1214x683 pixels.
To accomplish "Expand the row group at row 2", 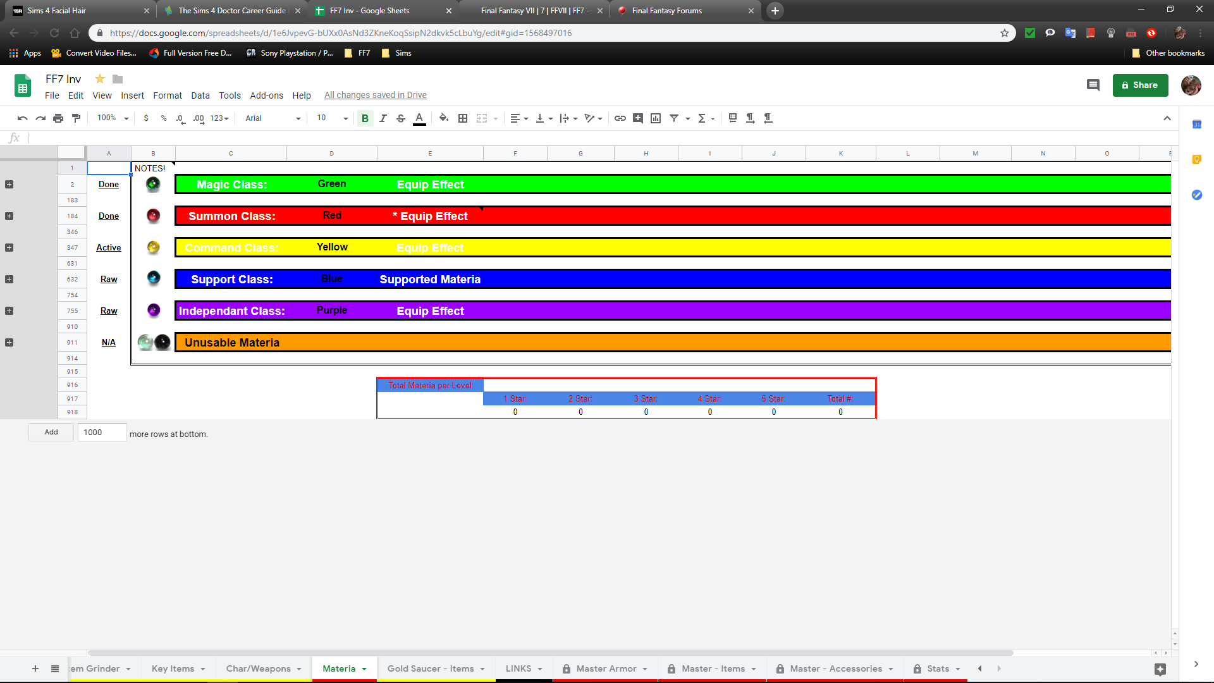I will click(9, 185).
